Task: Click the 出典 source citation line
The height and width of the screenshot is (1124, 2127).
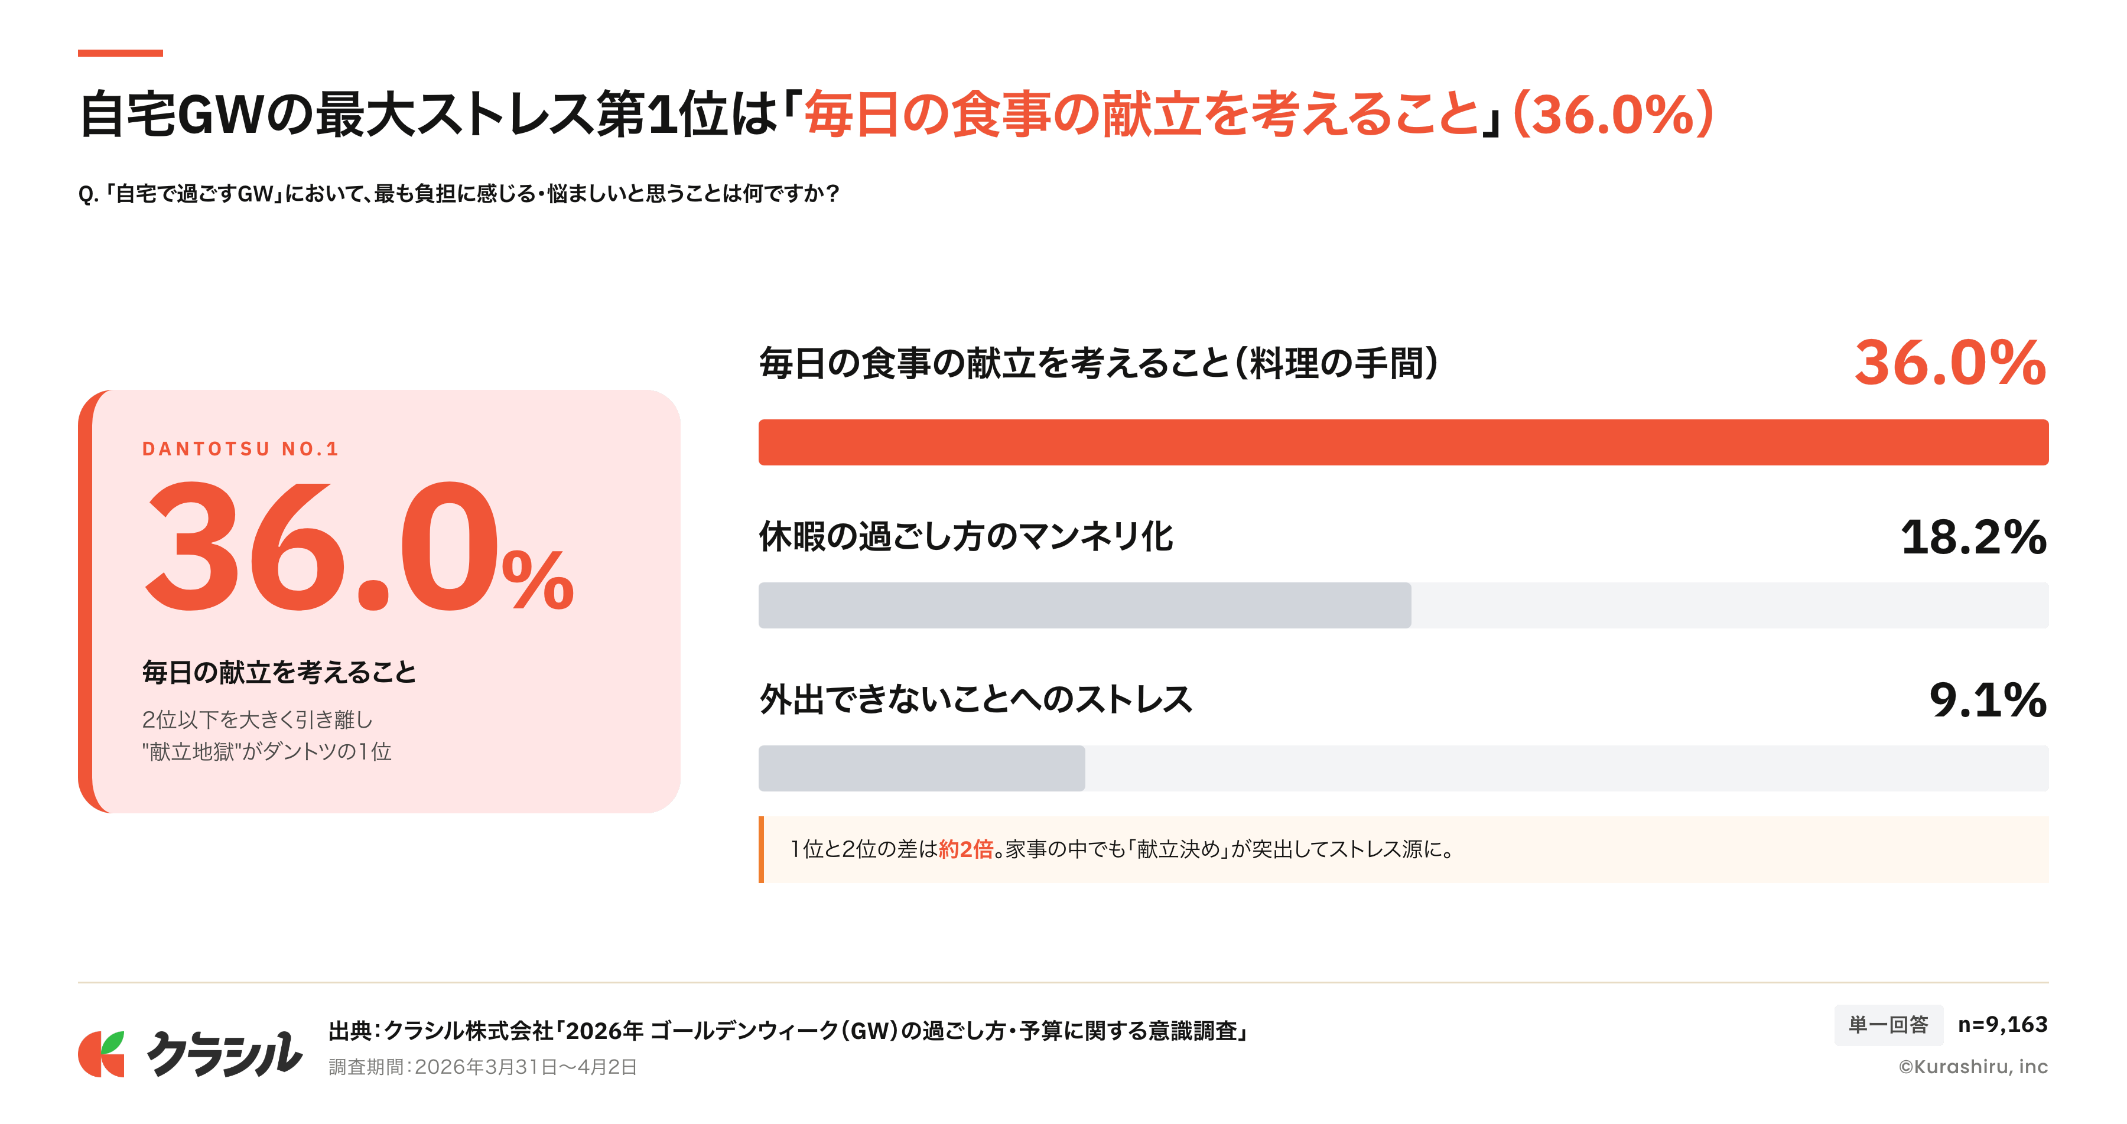Action: point(788,1031)
